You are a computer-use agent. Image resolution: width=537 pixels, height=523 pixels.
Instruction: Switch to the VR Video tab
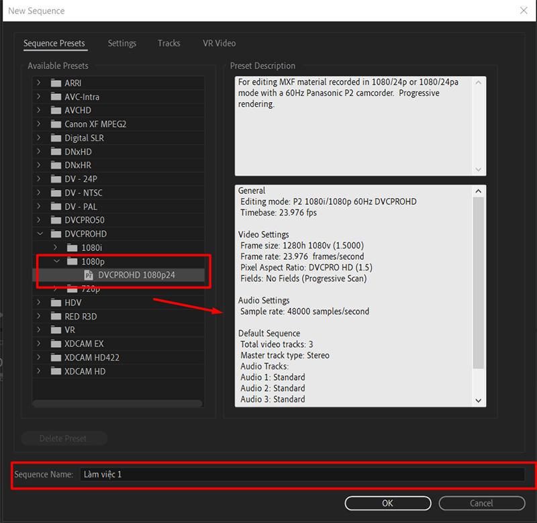pos(218,43)
